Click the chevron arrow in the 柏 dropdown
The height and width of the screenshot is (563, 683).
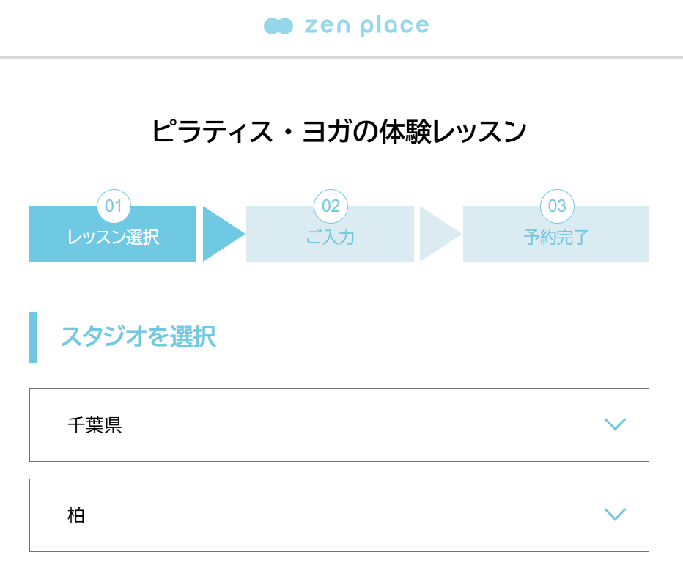[615, 515]
